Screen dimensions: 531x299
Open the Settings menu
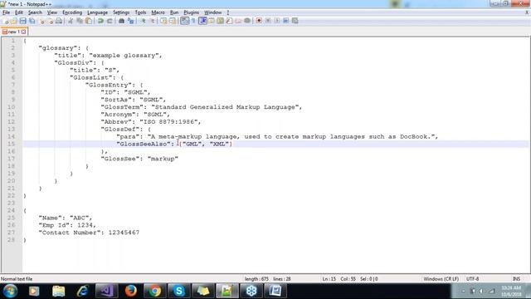point(121,12)
